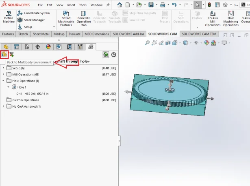
Task: Switch to the Sheet Metal tab
Action: 41,34
